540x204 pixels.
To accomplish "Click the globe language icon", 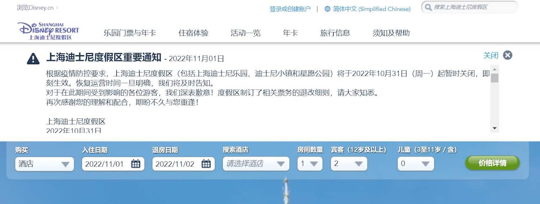I will coord(327,8).
